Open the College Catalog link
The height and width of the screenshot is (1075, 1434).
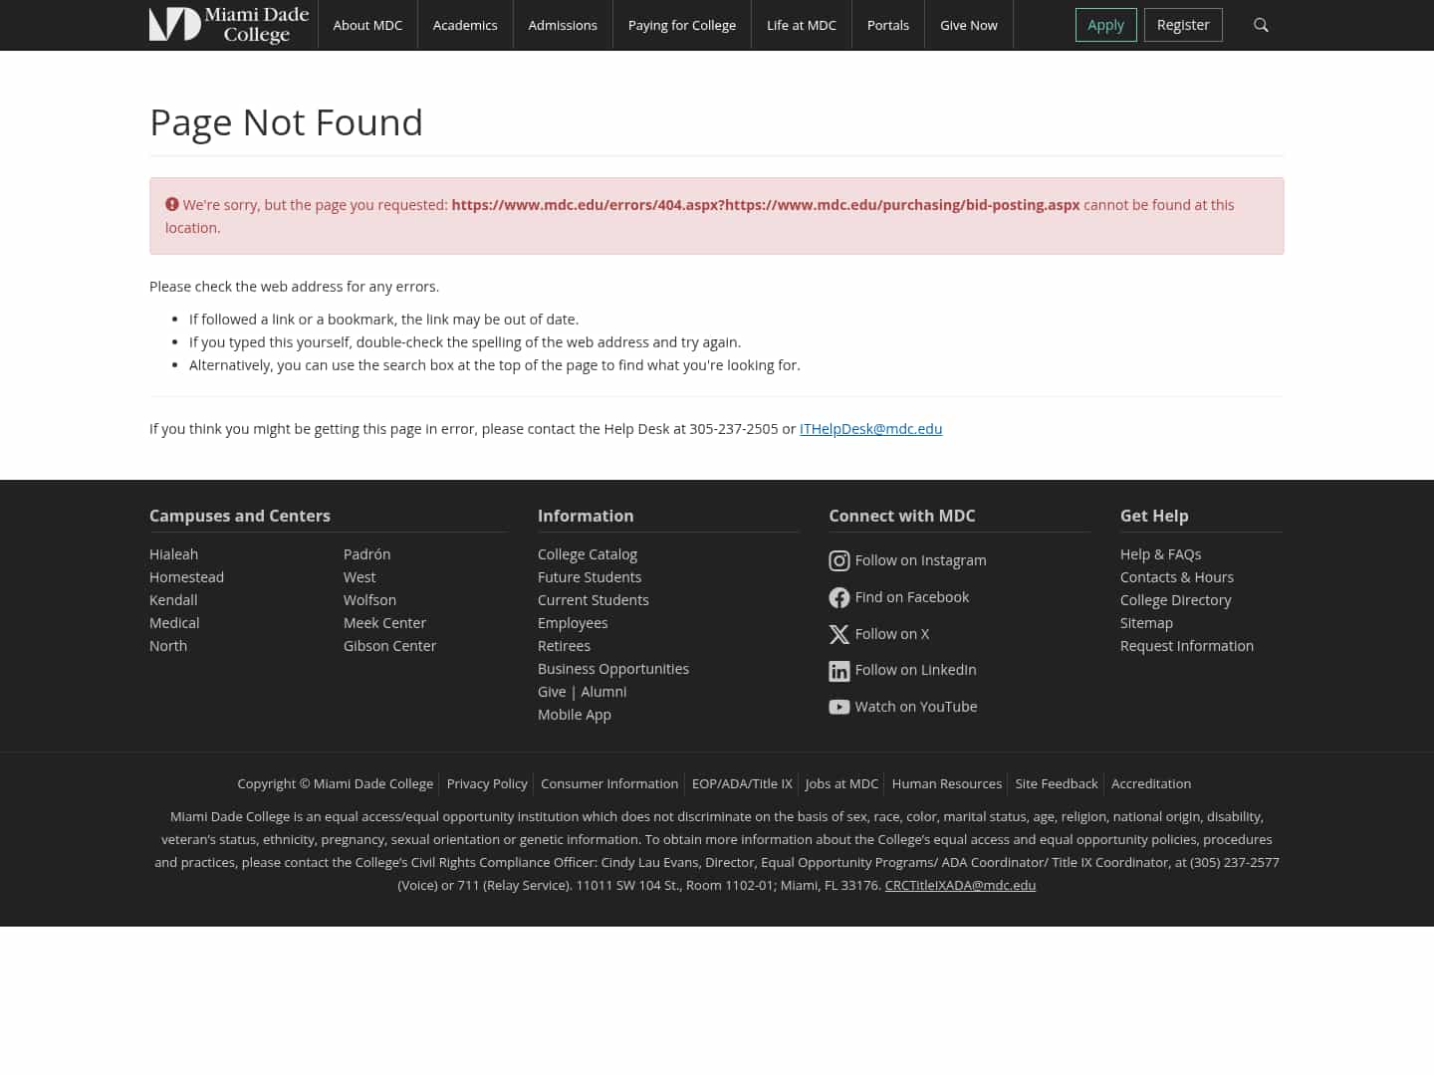tap(588, 553)
